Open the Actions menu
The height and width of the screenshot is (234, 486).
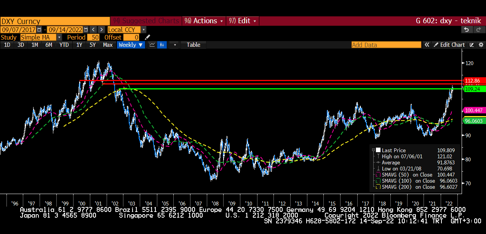point(204,21)
